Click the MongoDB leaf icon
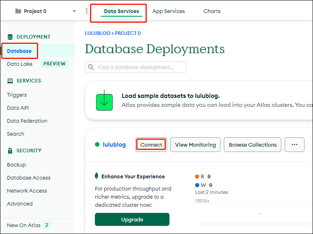 (x=96, y=176)
